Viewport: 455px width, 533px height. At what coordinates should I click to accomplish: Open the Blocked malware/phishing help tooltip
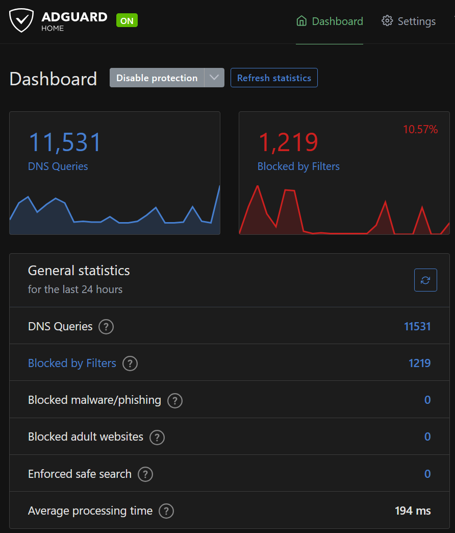pyautogui.click(x=174, y=401)
